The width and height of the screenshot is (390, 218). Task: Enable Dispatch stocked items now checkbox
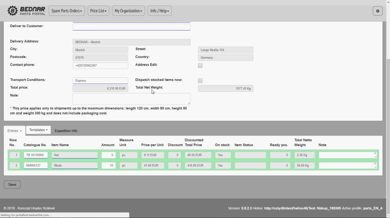pos(200,81)
